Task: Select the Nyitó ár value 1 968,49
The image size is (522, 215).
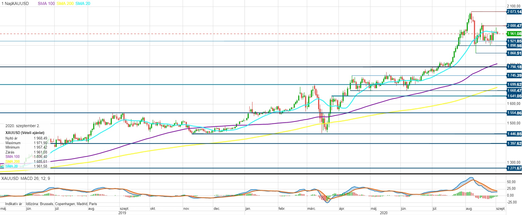Action: point(40,138)
